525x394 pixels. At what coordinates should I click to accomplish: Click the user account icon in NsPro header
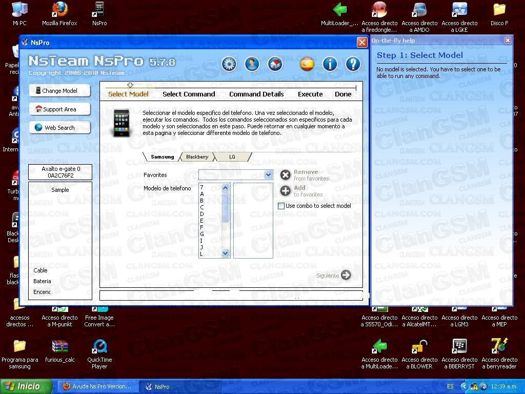pos(252,64)
